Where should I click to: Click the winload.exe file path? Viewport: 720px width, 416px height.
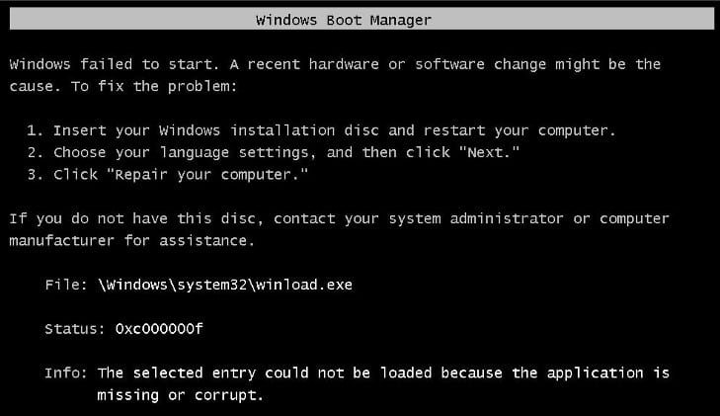tap(224, 285)
